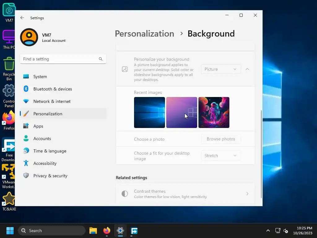Open File Explorer from the taskbar
This screenshot has width=317, height=238.
93,231
